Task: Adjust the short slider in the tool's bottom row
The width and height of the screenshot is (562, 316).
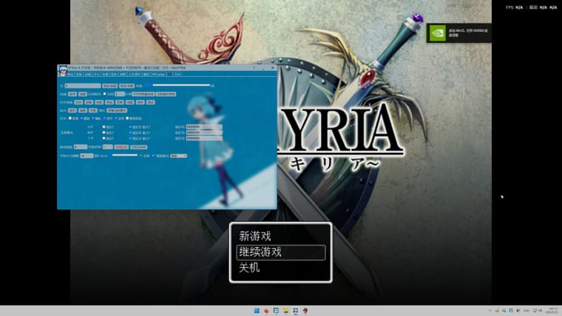Action: pos(125,155)
